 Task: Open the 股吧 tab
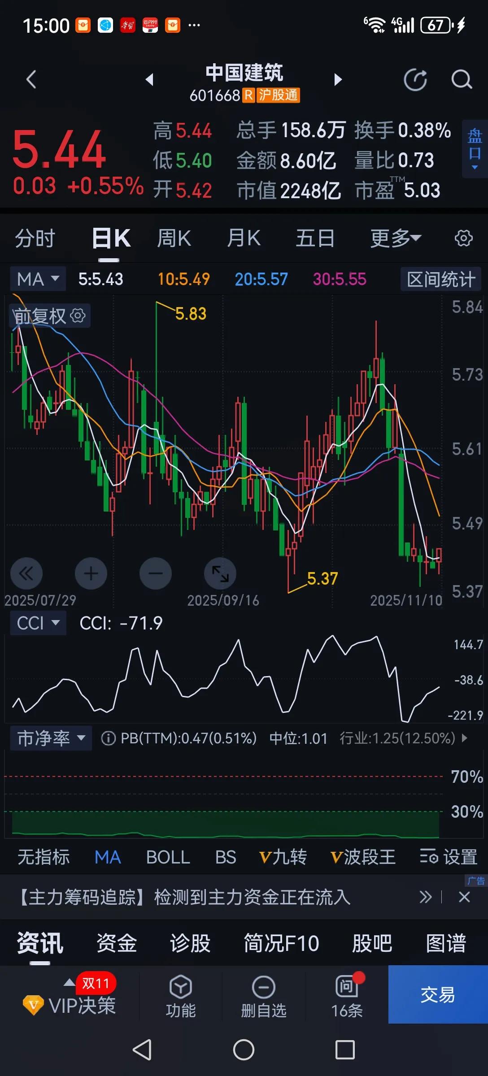click(x=372, y=943)
